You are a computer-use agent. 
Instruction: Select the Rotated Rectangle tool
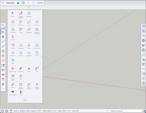37,31
